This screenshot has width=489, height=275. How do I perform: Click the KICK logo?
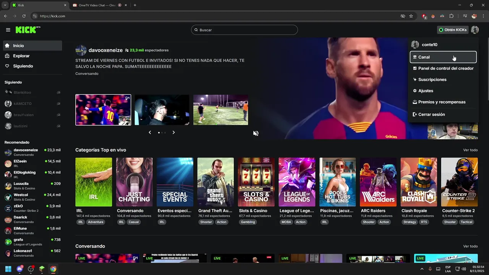click(x=28, y=30)
